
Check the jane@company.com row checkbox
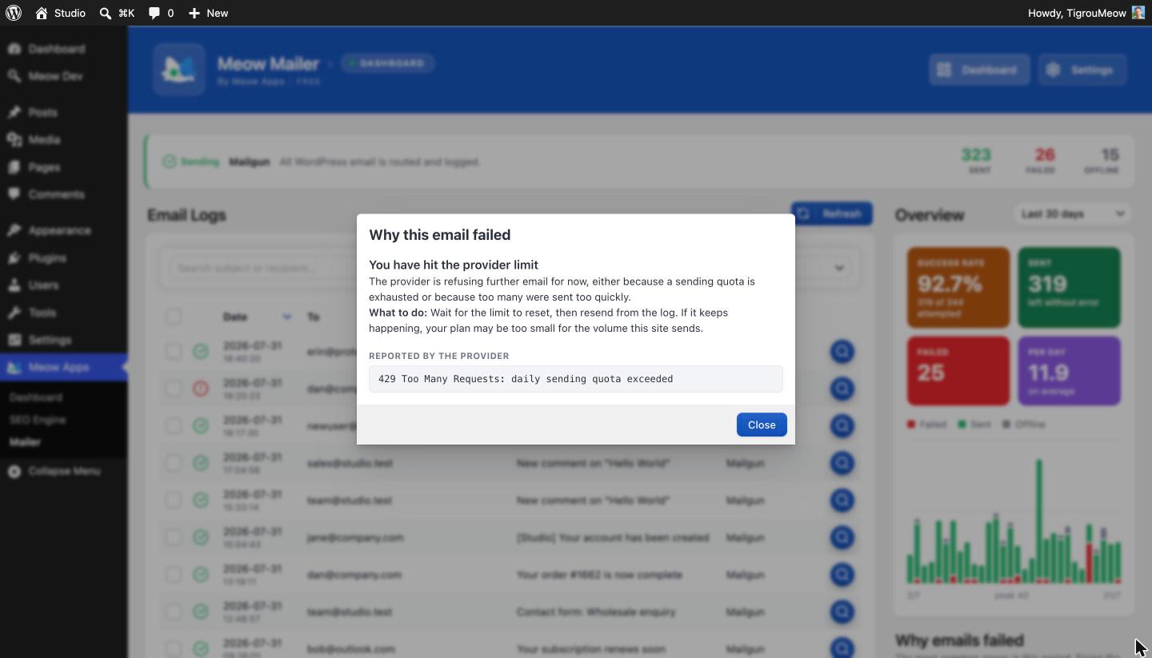(174, 537)
